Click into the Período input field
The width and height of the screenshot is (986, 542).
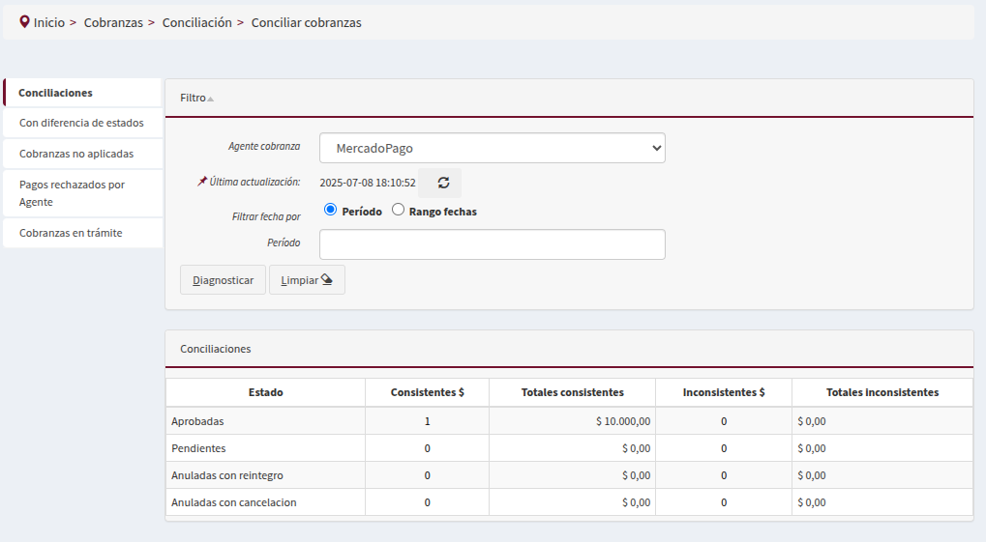(x=492, y=244)
